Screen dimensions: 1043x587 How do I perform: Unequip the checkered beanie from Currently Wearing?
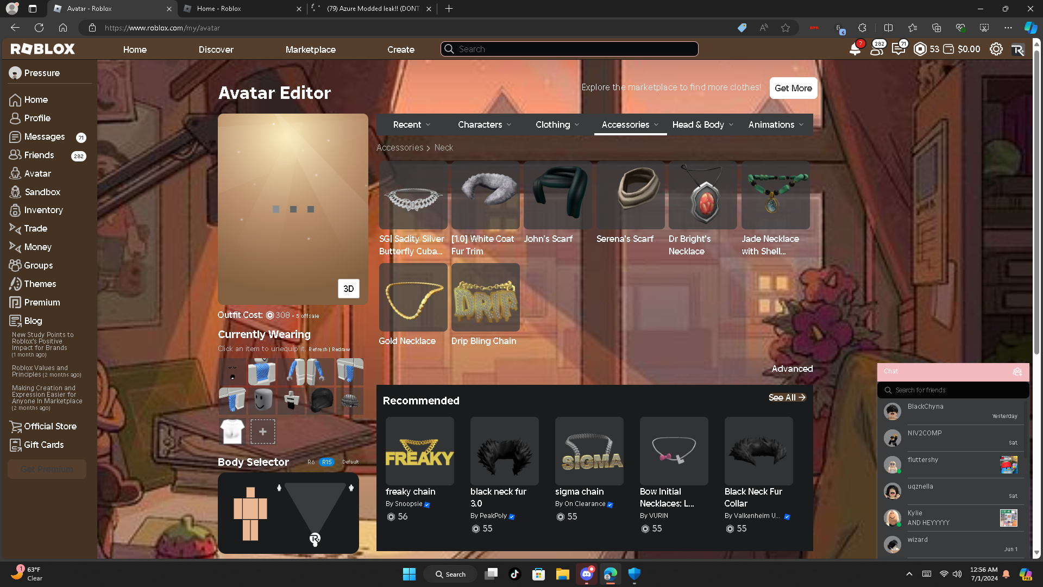tap(350, 401)
